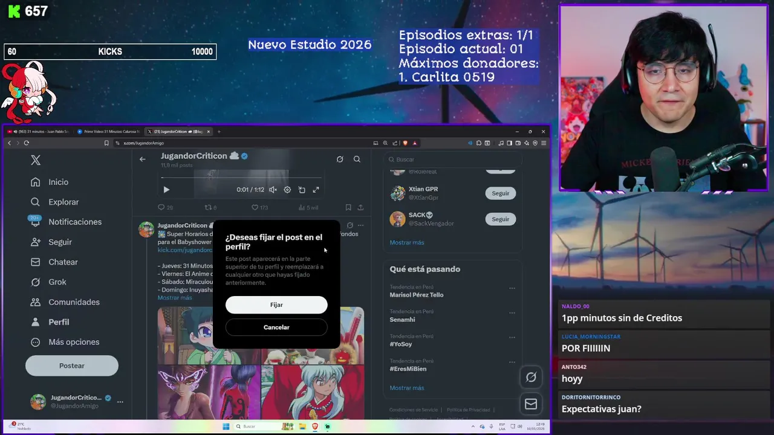Image resolution: width=774 pixels, height=435 pixels.
Task: Open floating Grok button
Action: [531, 377]
